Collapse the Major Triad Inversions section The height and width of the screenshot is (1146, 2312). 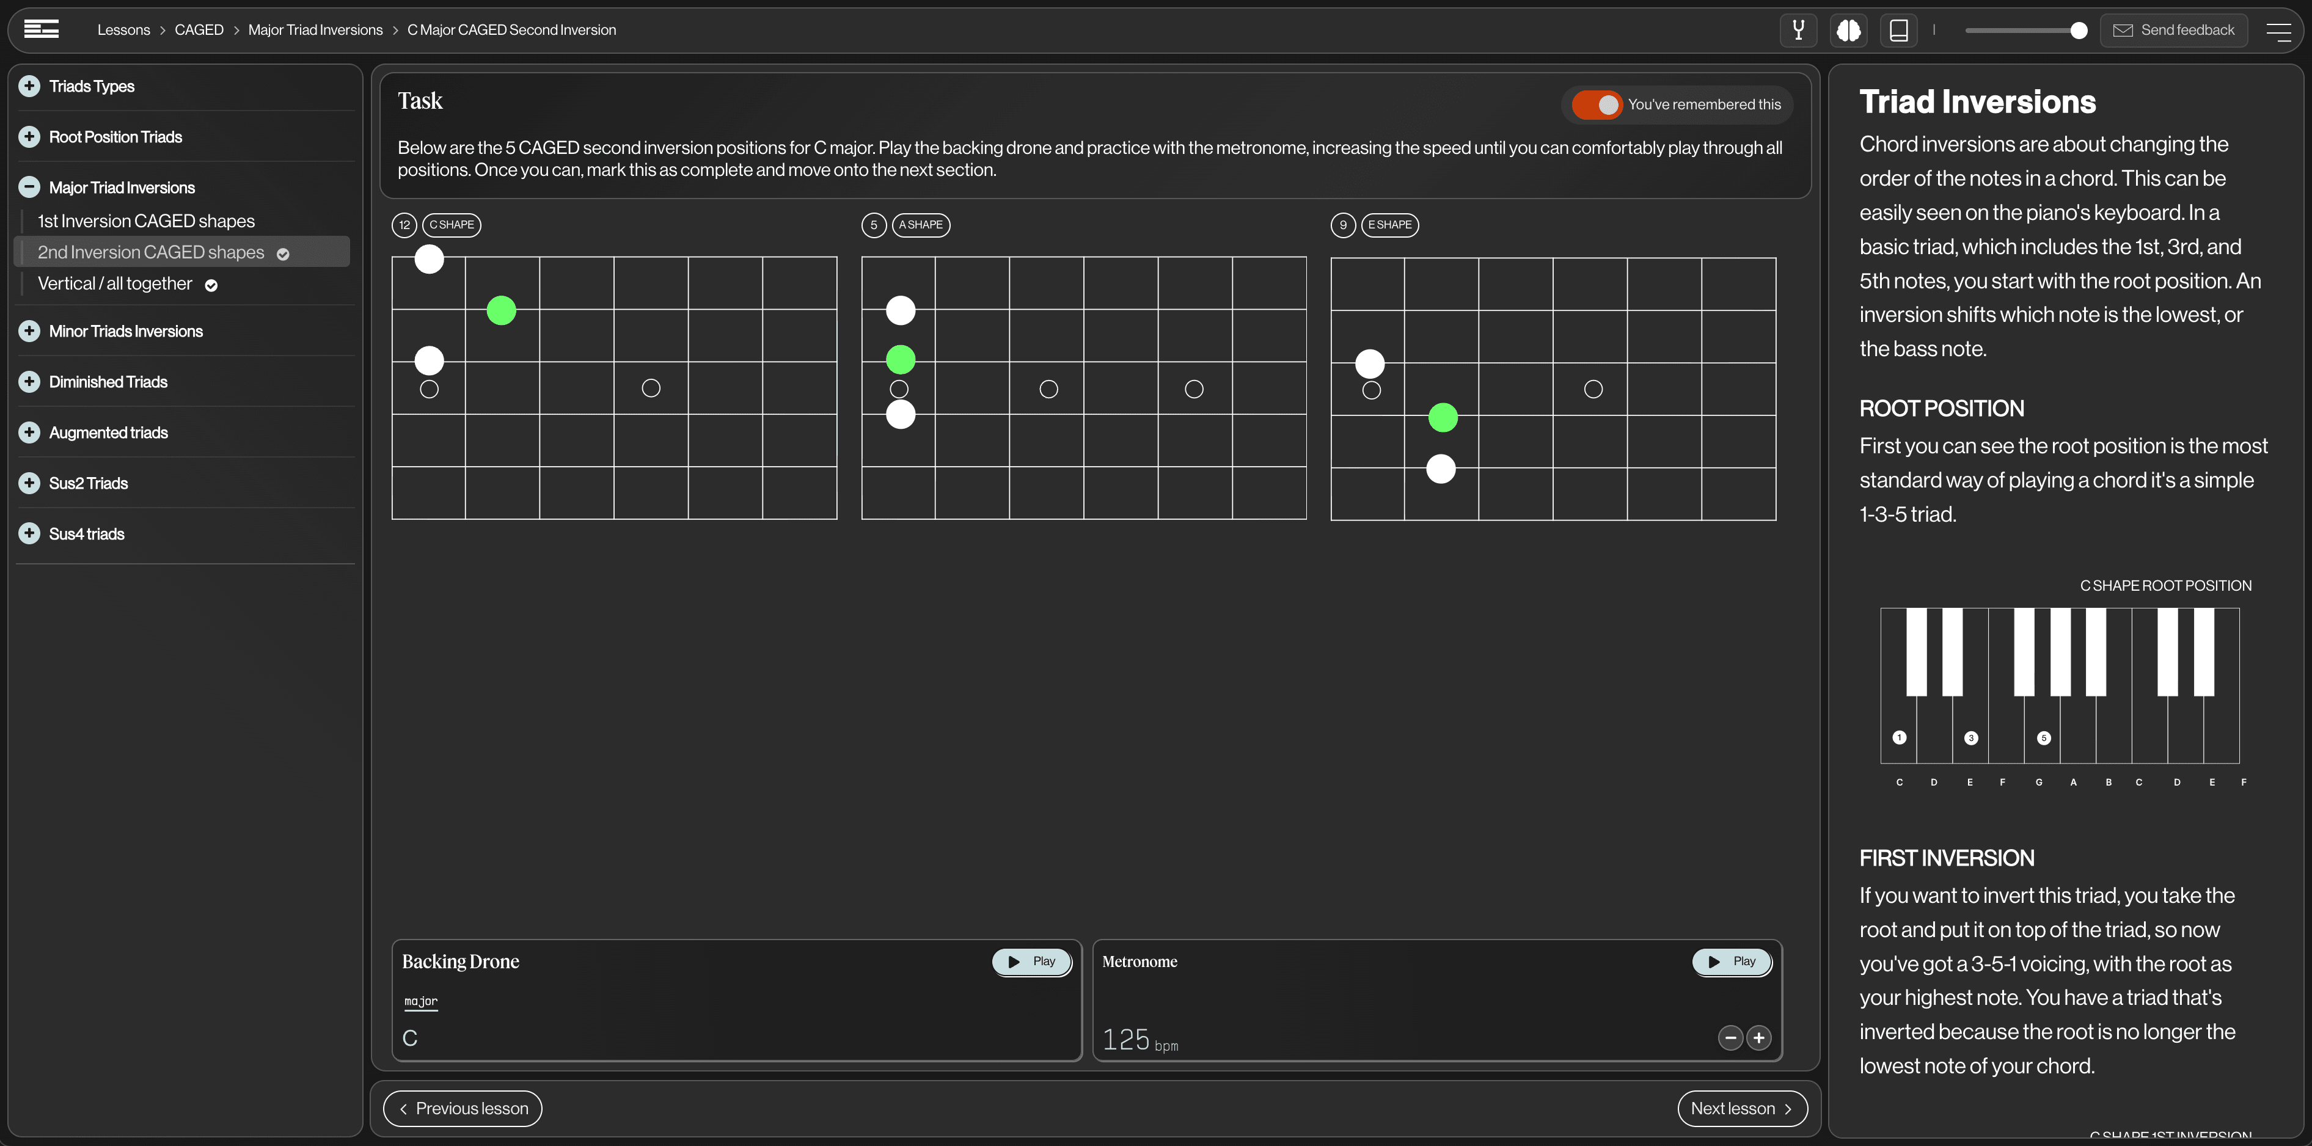(29, 188)
